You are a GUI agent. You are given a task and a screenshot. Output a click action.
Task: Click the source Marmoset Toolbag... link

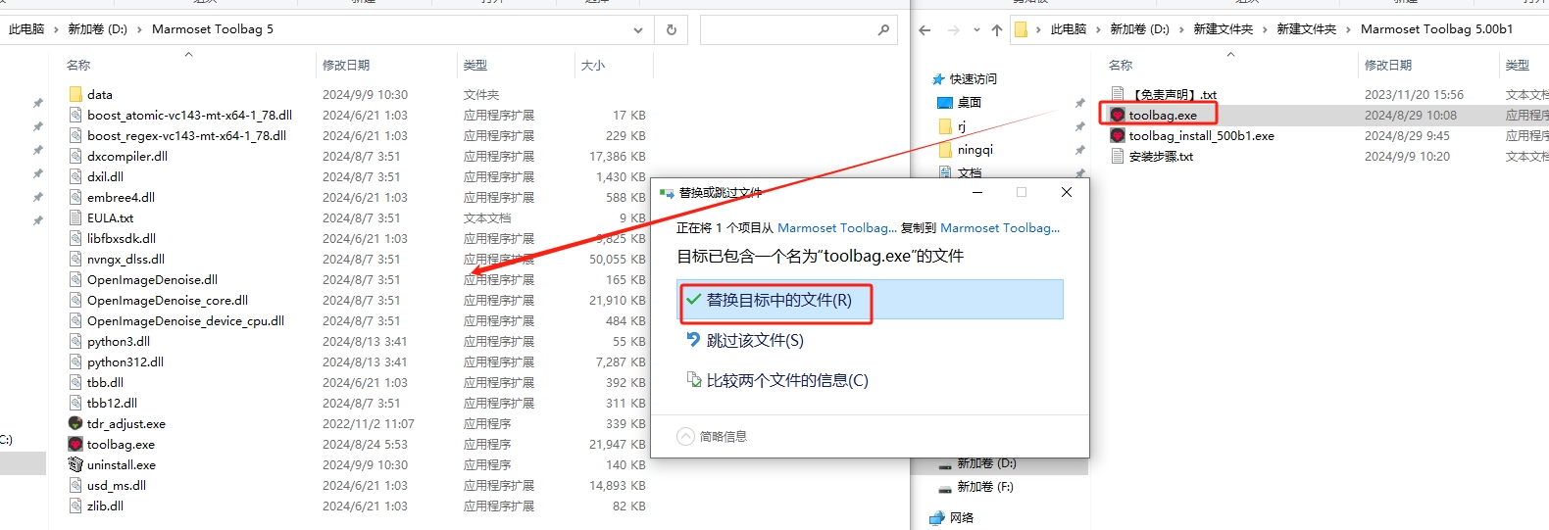tap(836, 227)
